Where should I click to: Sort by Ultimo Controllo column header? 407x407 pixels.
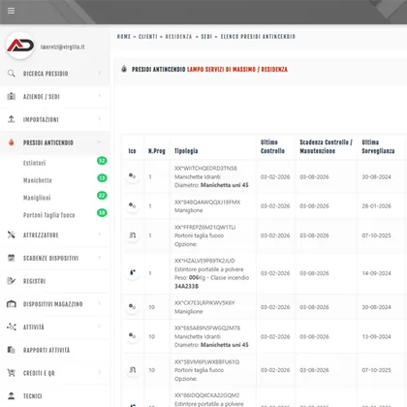pyautogui.click(x=272, y=146)
